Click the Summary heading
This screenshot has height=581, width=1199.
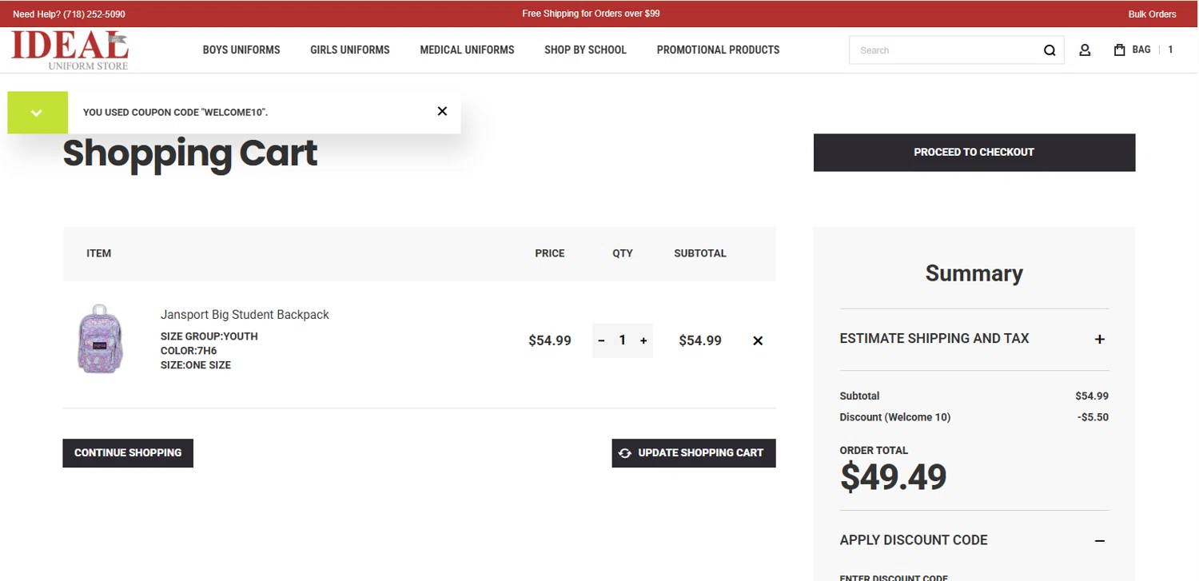pyautogui.click(x=974, y=273)
